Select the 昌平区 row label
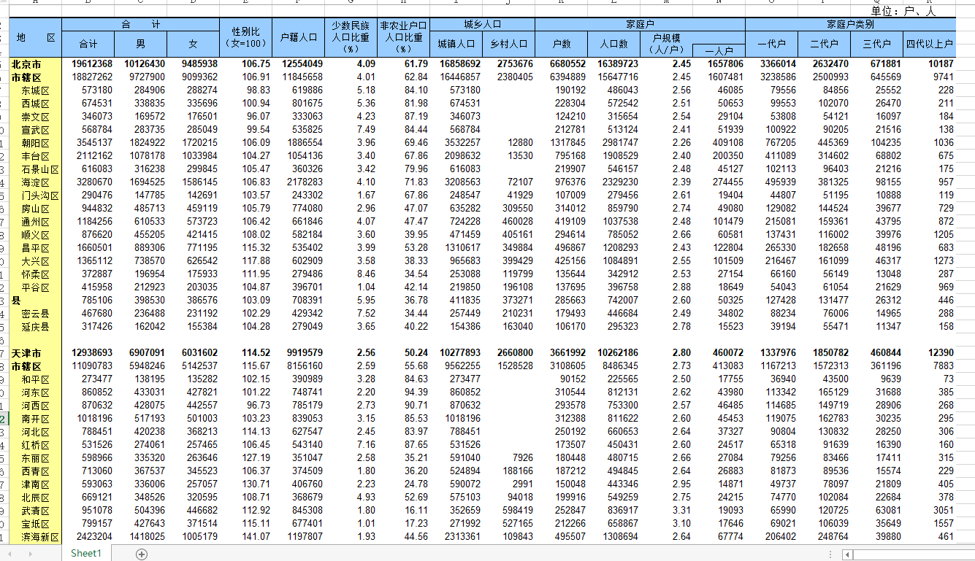This screenshot has height=561, width=975. 35,248
